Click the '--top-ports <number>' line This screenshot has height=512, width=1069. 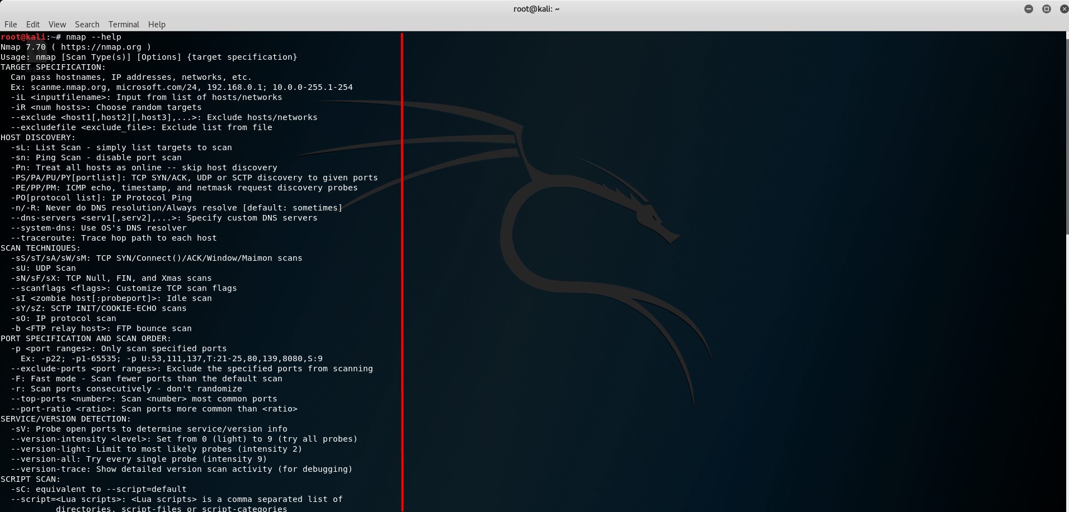[144, 399]
